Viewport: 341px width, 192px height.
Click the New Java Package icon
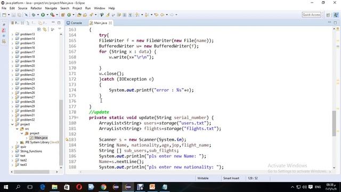click(63, 15)
